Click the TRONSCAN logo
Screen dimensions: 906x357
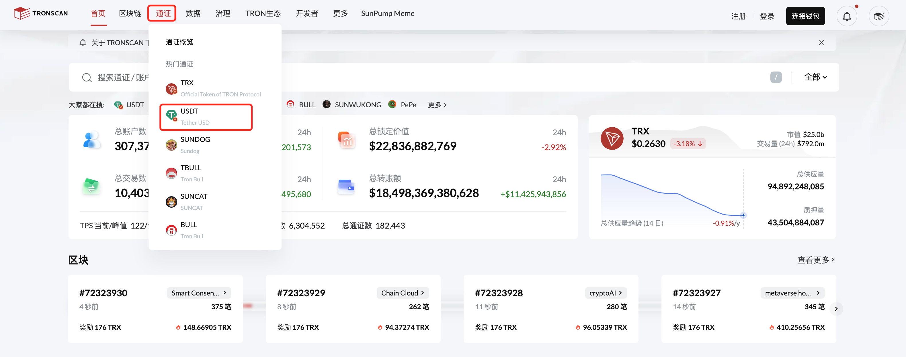click(x=41, y=13)
